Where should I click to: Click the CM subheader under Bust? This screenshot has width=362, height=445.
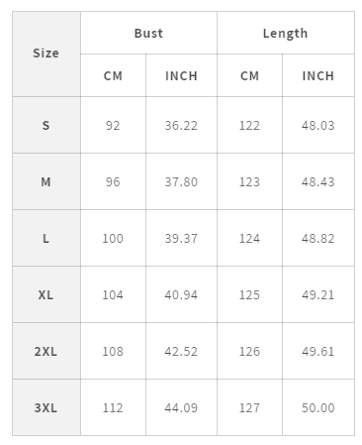113,75
